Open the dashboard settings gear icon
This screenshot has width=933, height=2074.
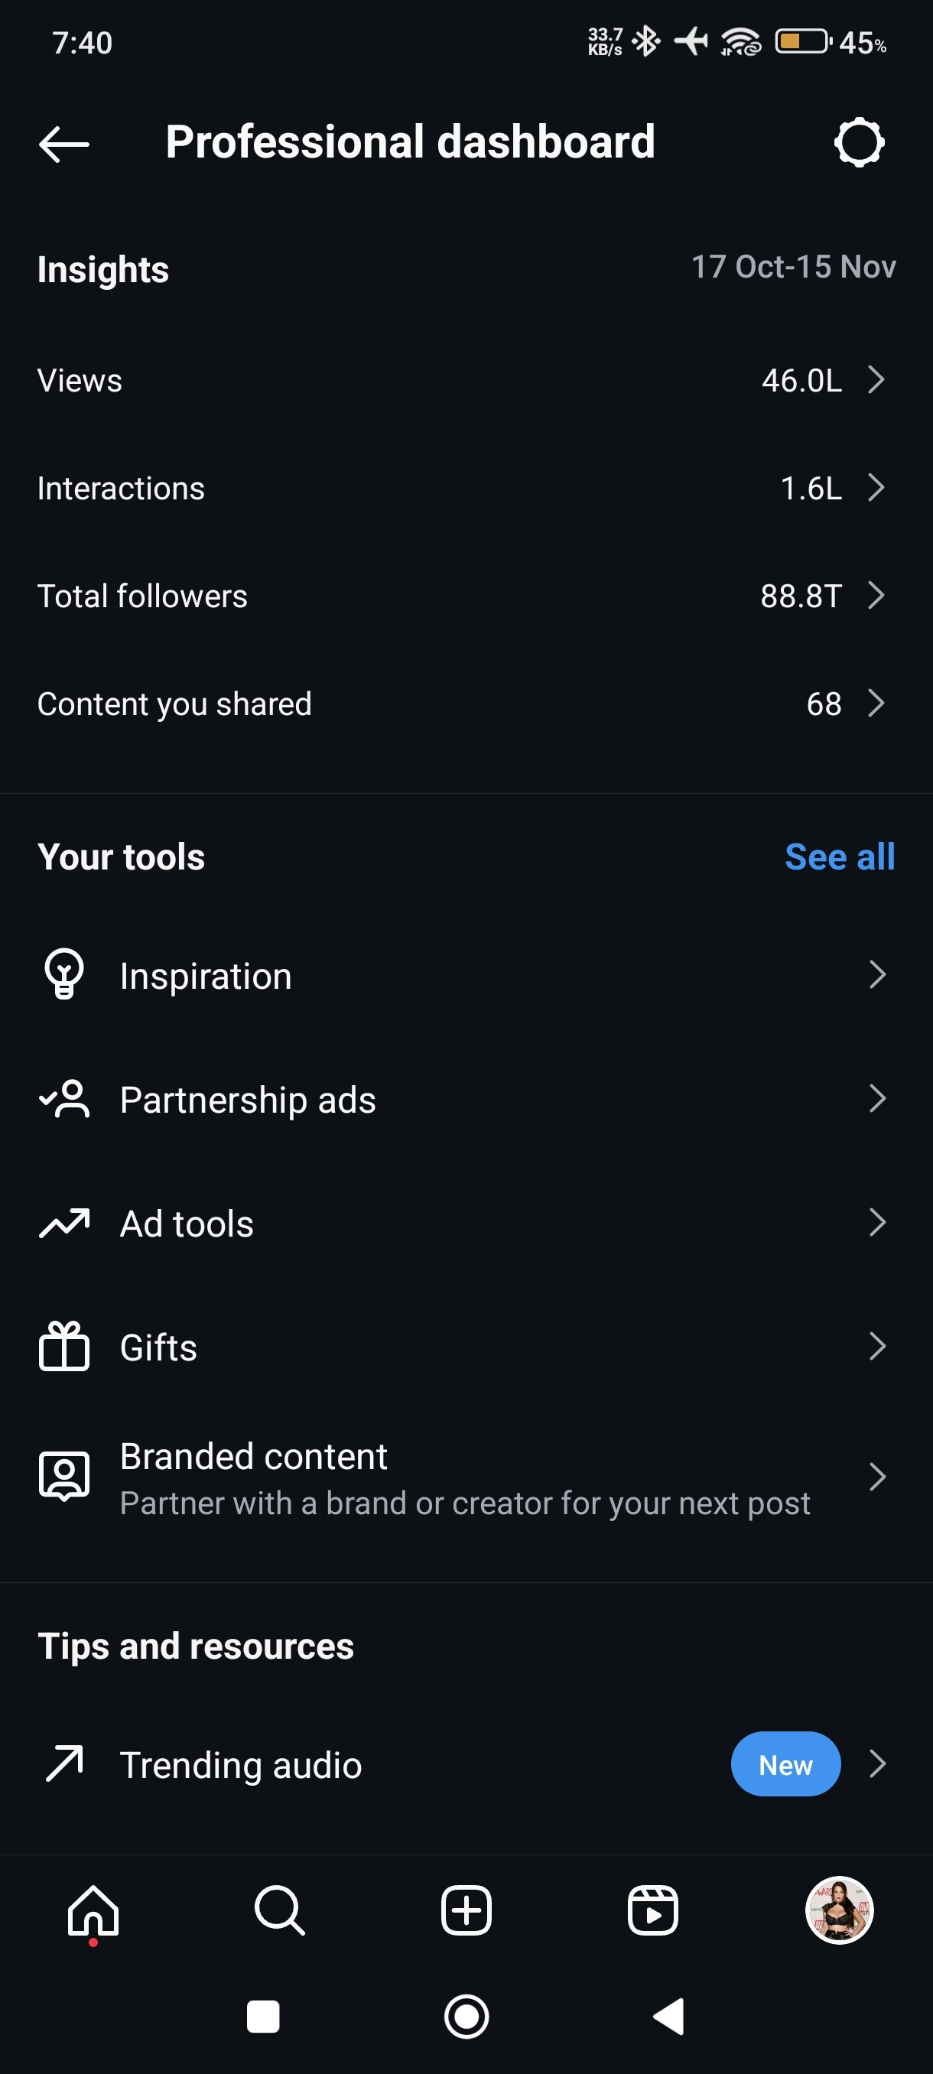859,142
